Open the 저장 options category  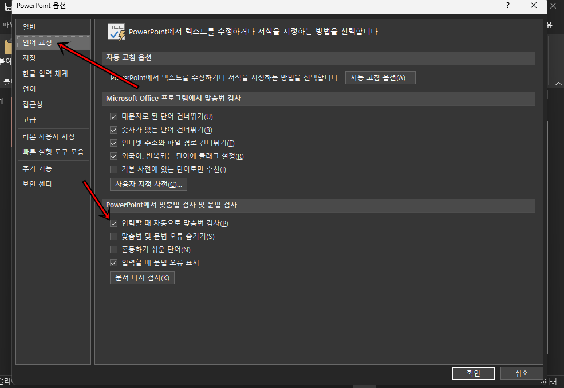click(x=53, y=58)
